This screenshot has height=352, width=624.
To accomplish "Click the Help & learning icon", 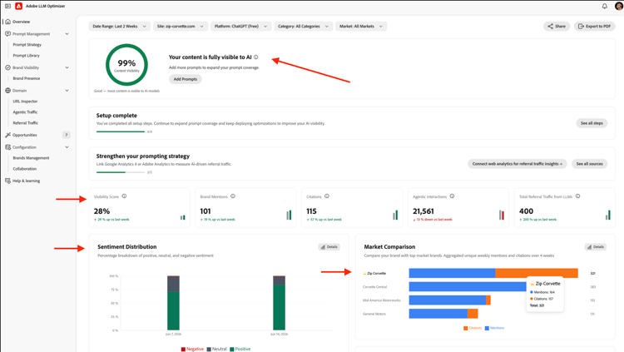I will pos(8,181).
